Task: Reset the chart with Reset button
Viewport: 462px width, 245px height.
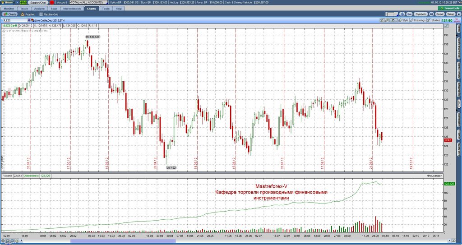Action: (440, 14)
